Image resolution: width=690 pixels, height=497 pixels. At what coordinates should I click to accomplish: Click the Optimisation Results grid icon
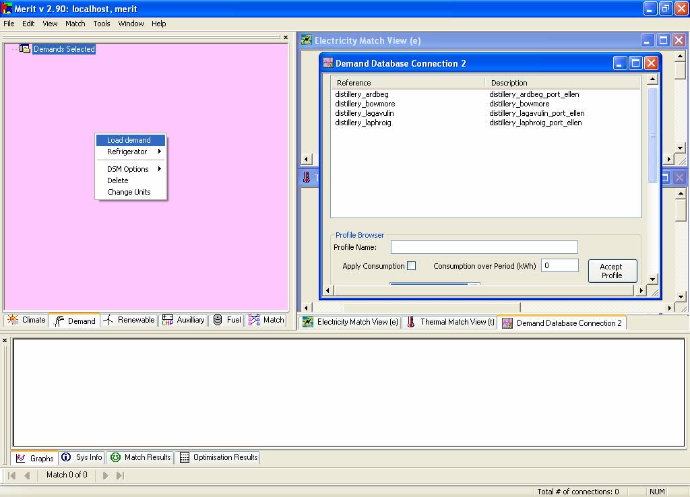coord(185,457)
